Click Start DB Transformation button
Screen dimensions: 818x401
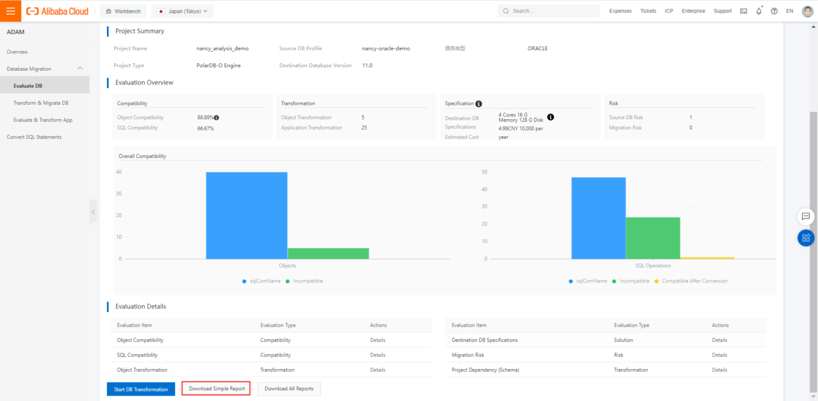(x=141, y=389)
